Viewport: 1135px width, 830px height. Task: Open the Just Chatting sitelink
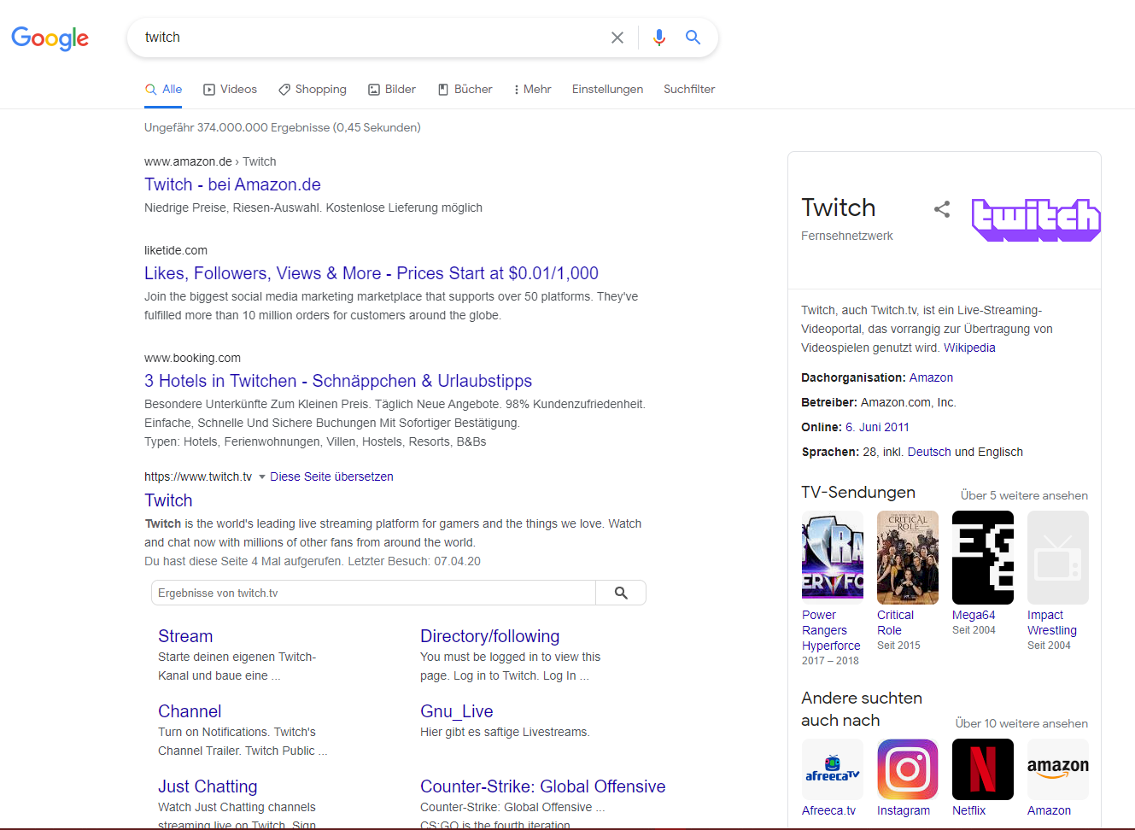pyautogui.click(x=208, y=786)
